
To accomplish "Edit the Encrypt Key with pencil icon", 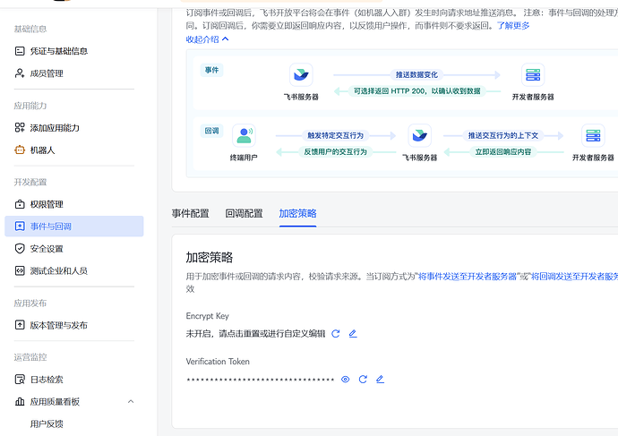I will 353,334.
